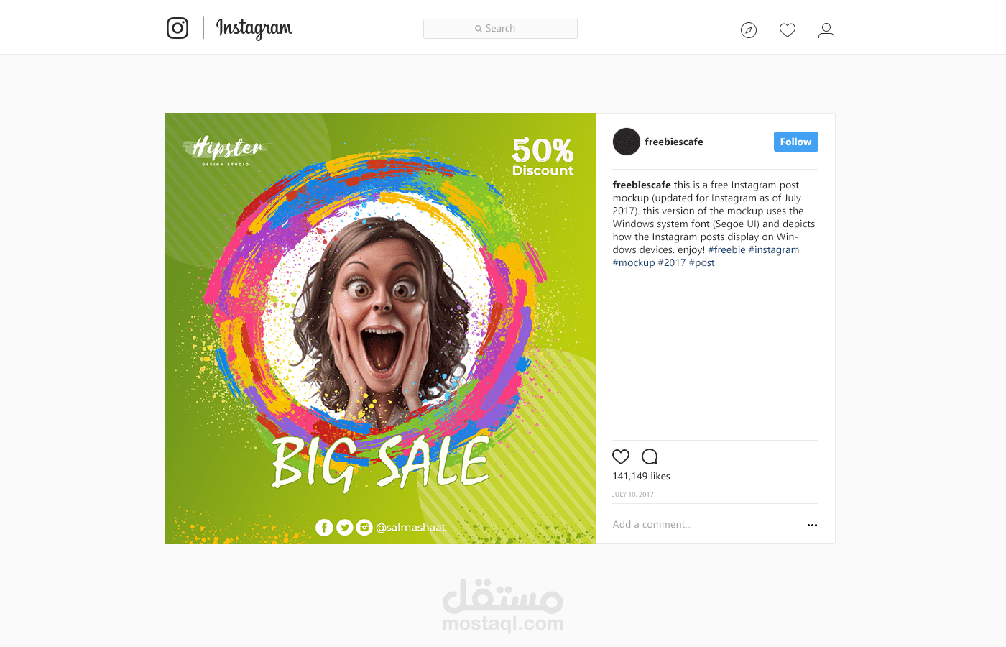
Task: Click the Facebook icon on the post image
Action: (324, 528)
